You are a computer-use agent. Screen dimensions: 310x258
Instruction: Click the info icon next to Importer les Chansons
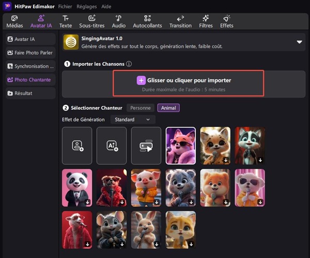129,64
